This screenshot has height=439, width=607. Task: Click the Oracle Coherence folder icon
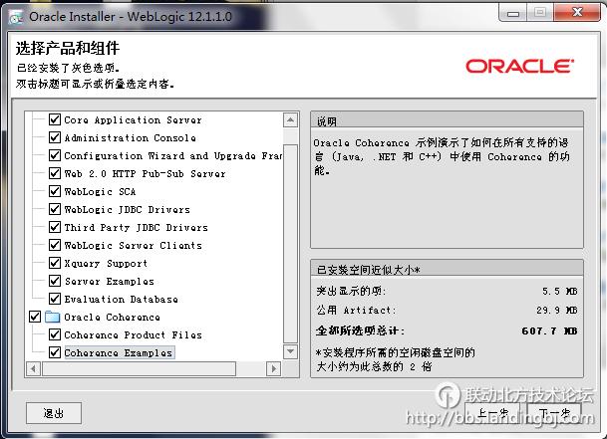52,317
